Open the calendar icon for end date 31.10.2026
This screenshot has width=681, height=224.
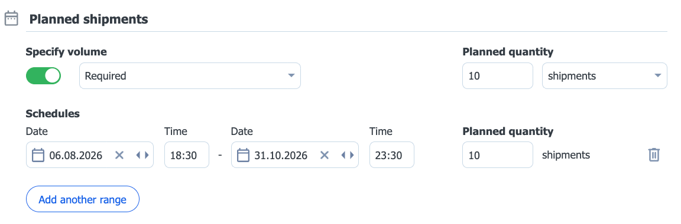coord(243,155)
